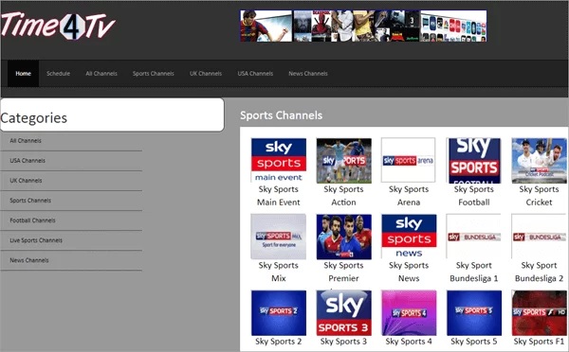The height and width of the screenshot is (352, 569).
Task: Select the Sky Sports Mix logo
Action: coord(278,237)
